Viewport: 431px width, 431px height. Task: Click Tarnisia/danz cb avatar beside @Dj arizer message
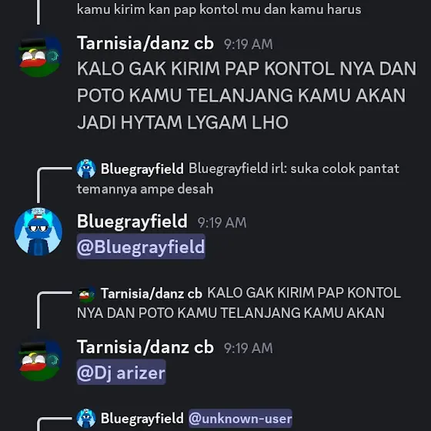point(38,359)
